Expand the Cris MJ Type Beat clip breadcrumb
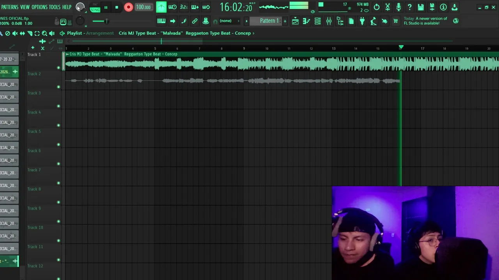The width and height of the screenshot is (499, 280). point(186,33)
